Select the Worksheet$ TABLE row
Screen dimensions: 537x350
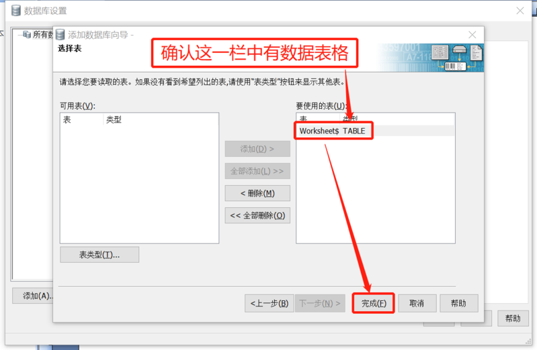tap(375, 131)
